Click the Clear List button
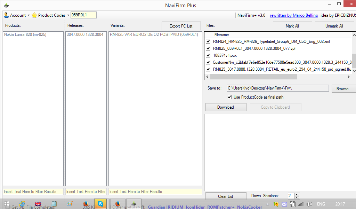Viewport: 356px width, 209px height. click(x=226, y=196)
